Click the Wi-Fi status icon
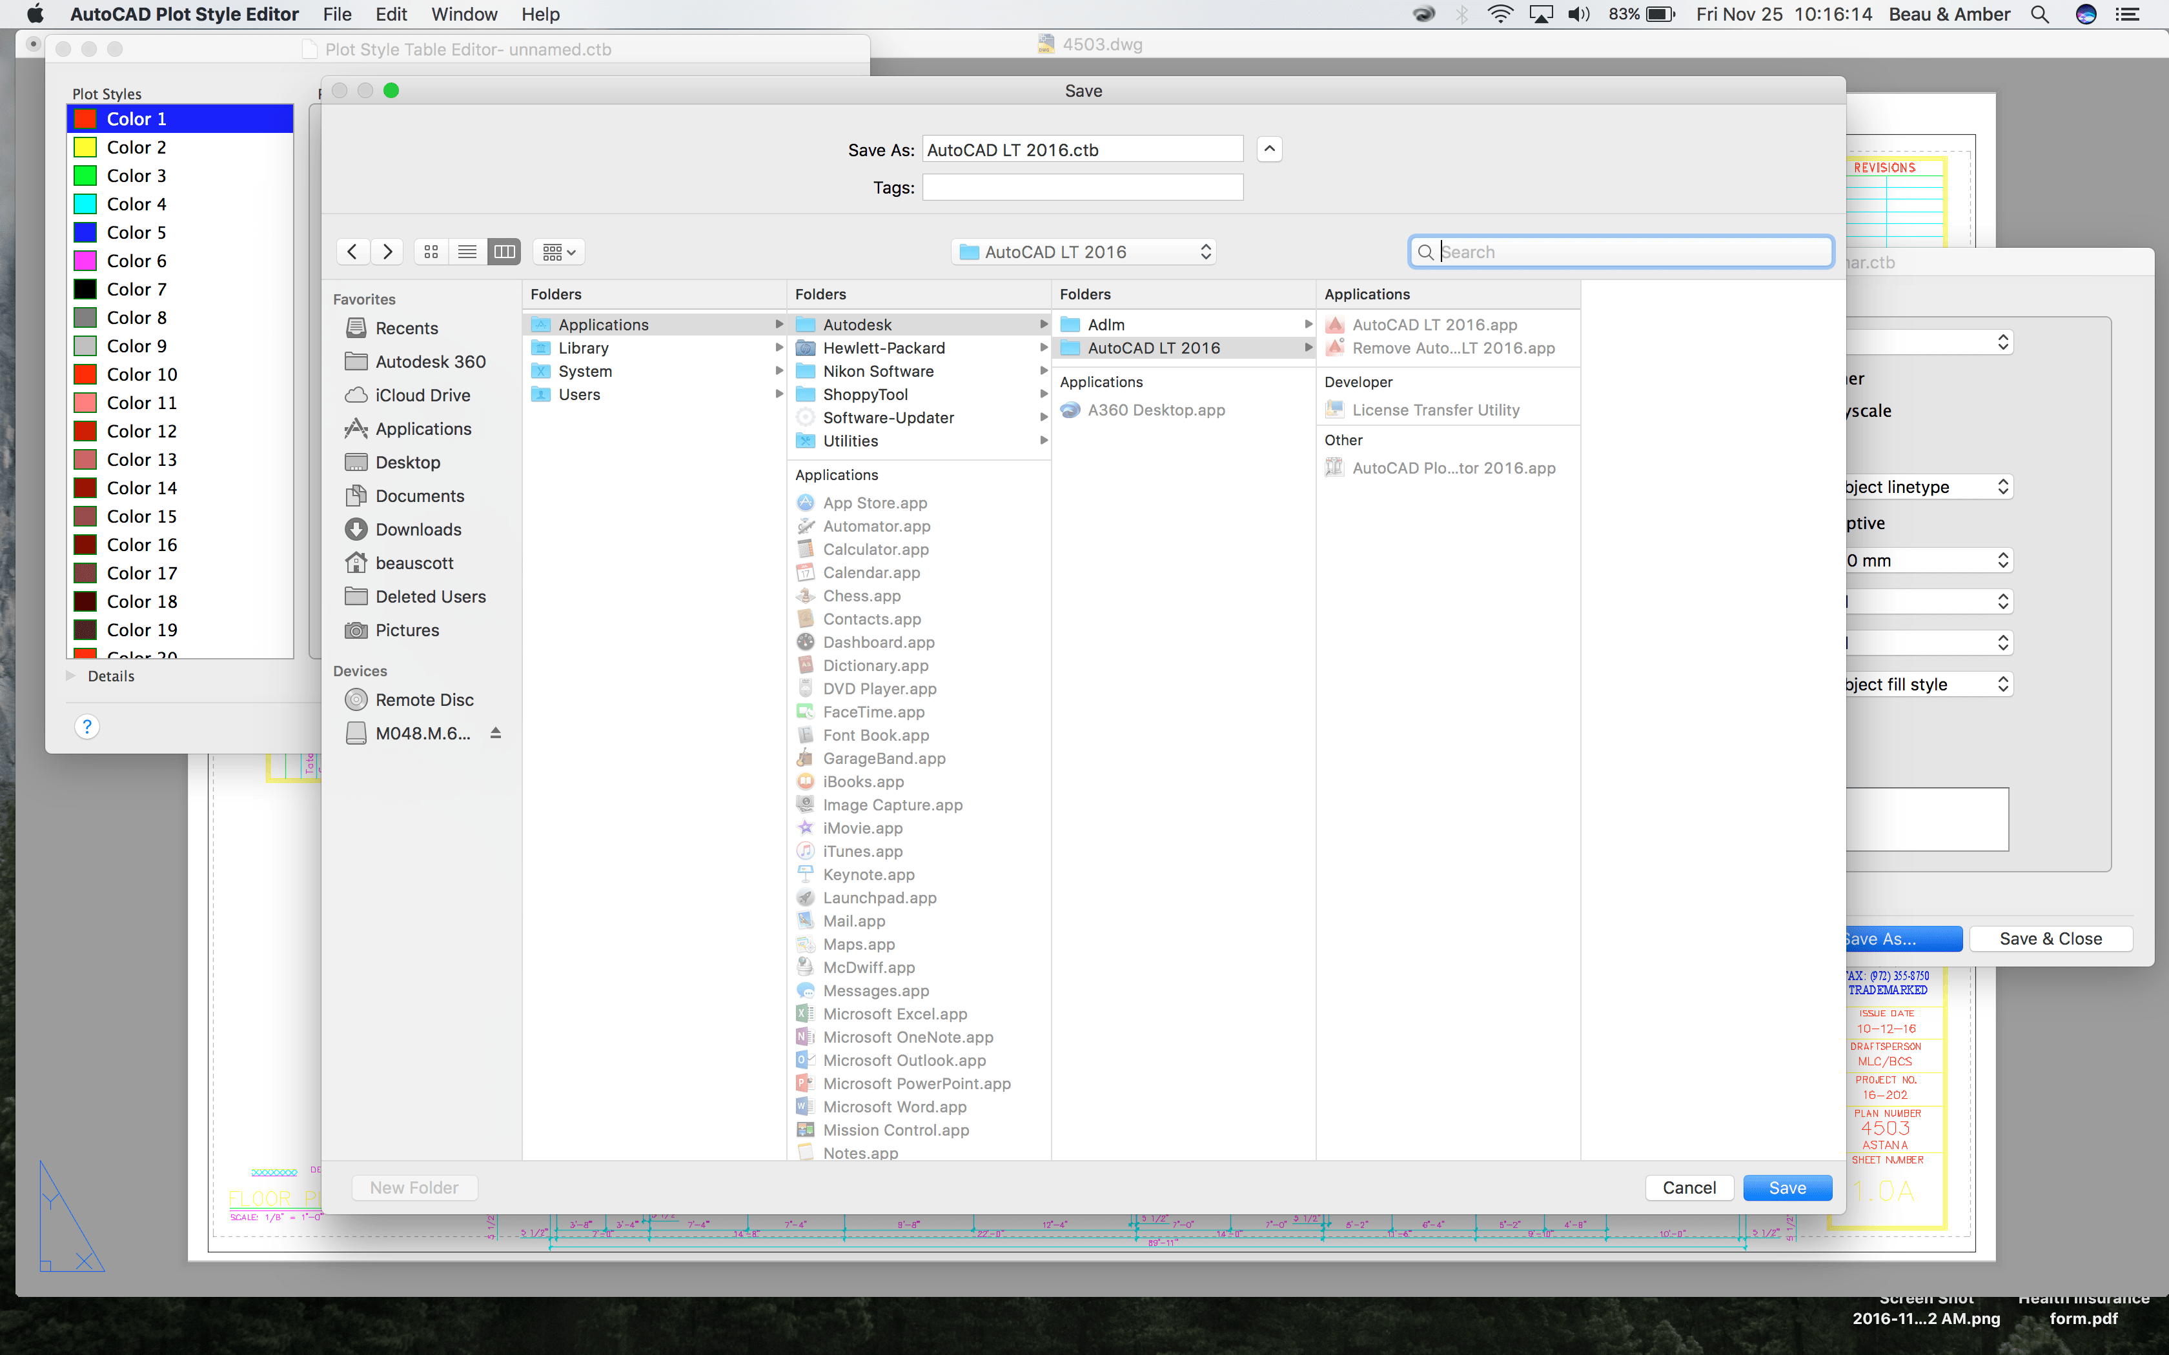The height and width of the screenshot is (1355, 2169). [1500, 14]
